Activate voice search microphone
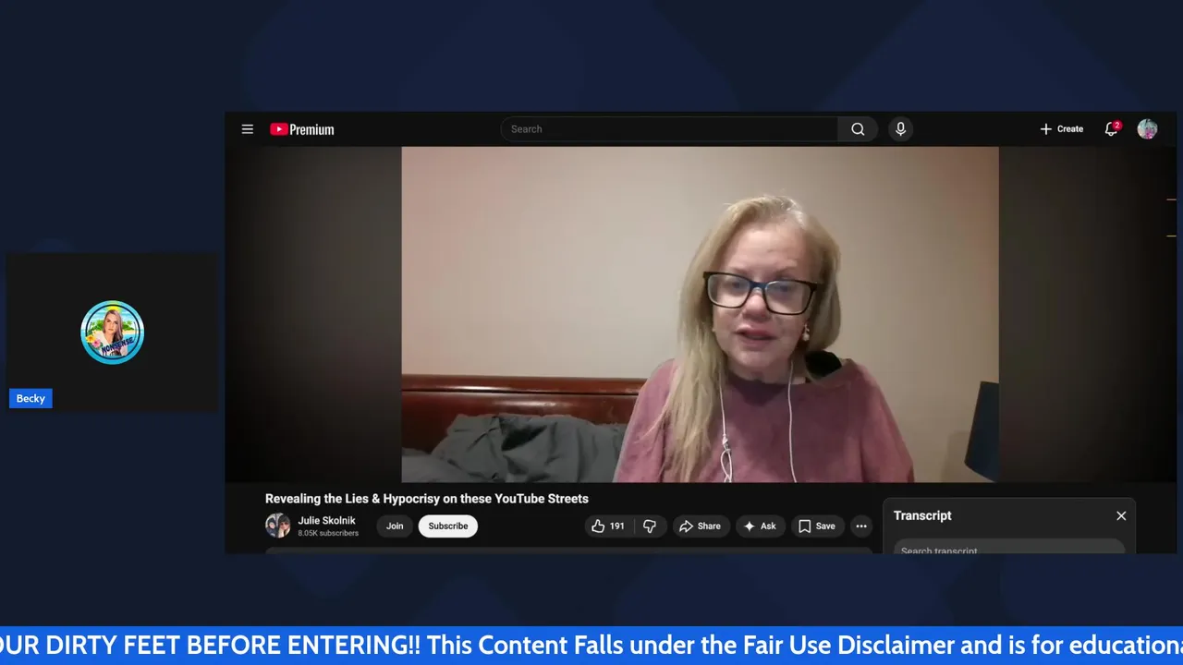 click(900, 129)
